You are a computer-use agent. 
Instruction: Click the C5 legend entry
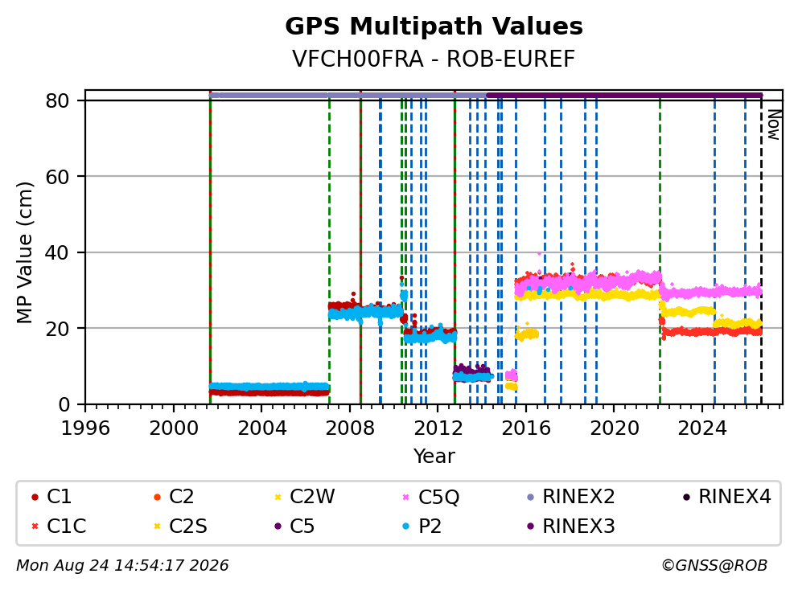(294, 526)
